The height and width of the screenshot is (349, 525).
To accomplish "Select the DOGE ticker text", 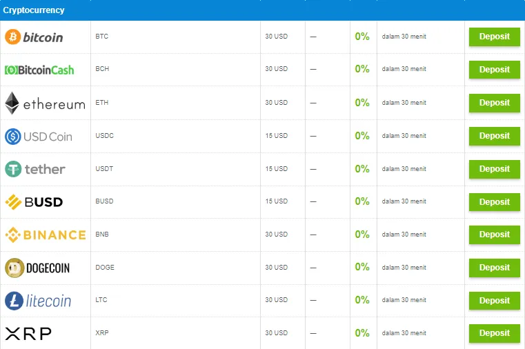I will coord(105,268).
